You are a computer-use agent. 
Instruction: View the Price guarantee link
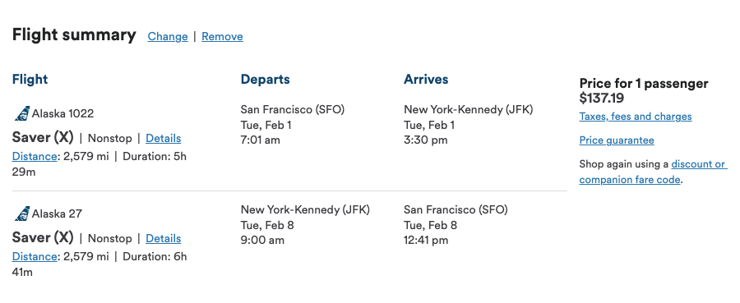[617, 140]
